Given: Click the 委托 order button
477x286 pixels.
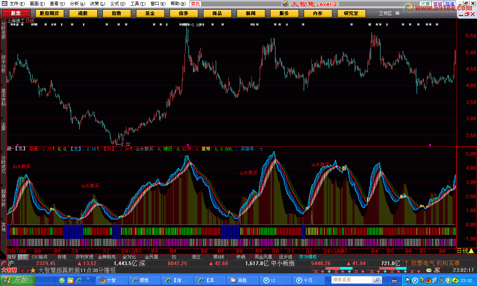Looking at the screenshot, I should (x=195, y=4).
